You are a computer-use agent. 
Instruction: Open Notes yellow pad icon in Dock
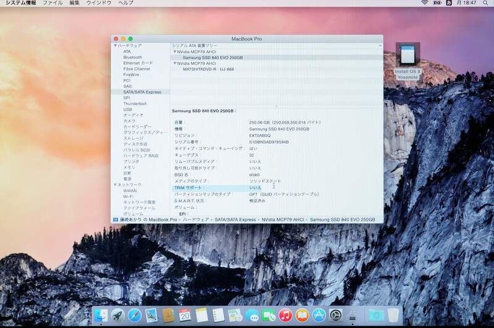[202, 315]
